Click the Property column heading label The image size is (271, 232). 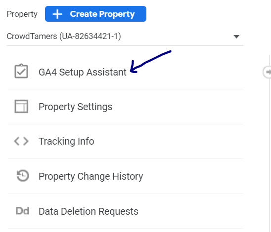22,14
